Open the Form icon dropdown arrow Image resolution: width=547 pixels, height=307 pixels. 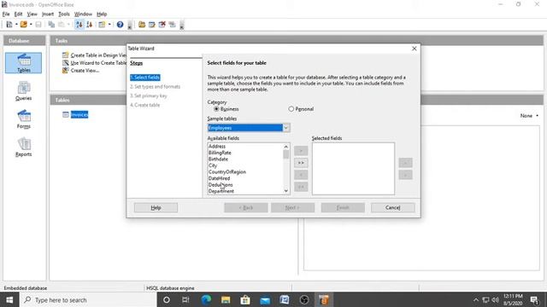point(109,25)
